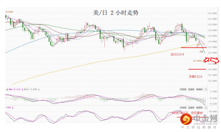Click the down arrow before DEA label
The height and width of the screenshot is (132, 221).
(x=7, y=89)
